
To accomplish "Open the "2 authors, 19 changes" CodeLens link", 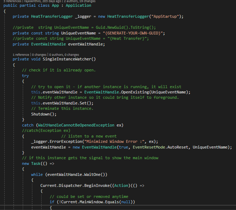I will (x=80, y=1).
